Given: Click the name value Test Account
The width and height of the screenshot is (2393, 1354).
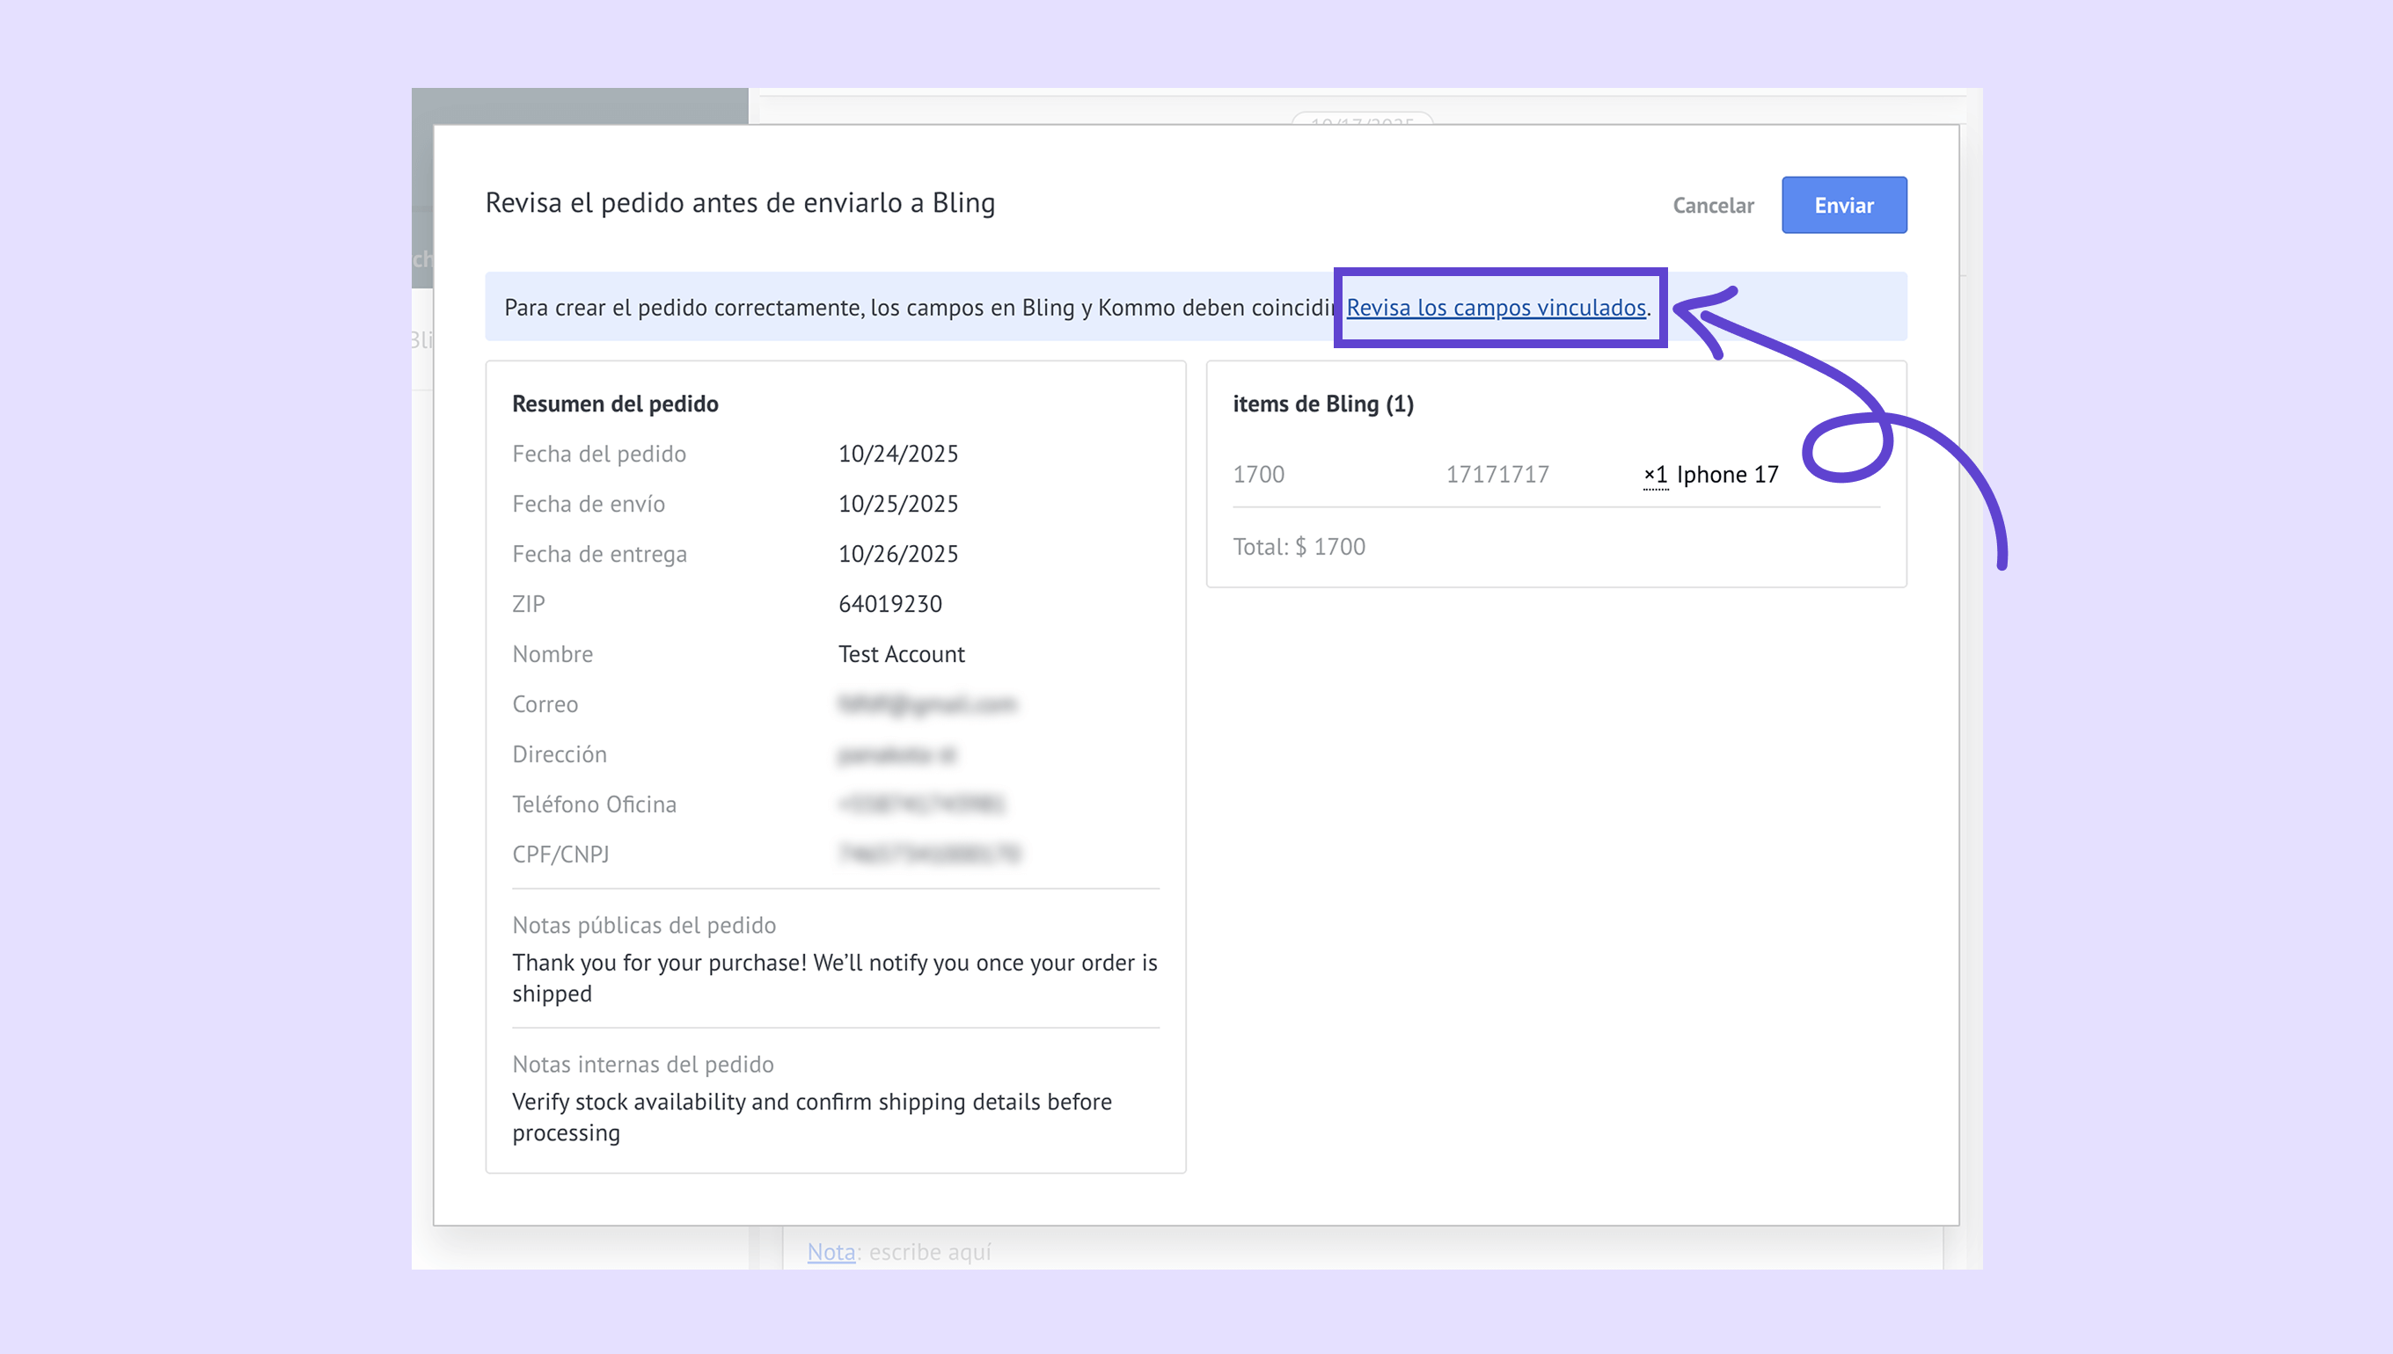Looking at the screenshot, I should click(x=901, y=655).
